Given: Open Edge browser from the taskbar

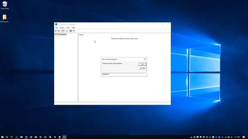Looking at the screenshot, I should coord(17,137).
